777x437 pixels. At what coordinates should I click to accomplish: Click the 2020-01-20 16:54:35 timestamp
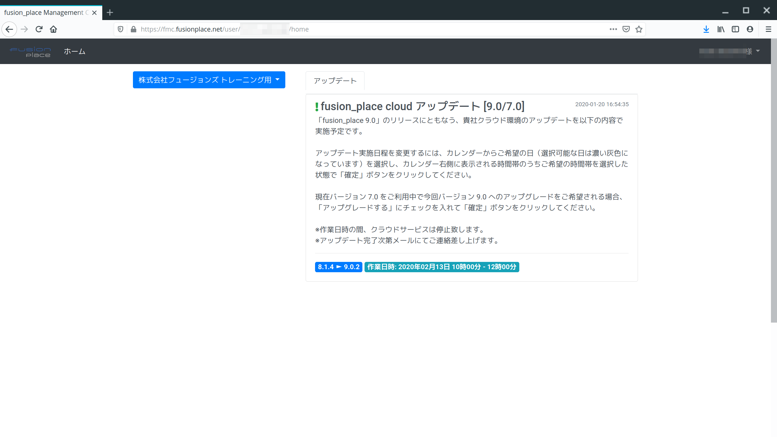point(602,104)
